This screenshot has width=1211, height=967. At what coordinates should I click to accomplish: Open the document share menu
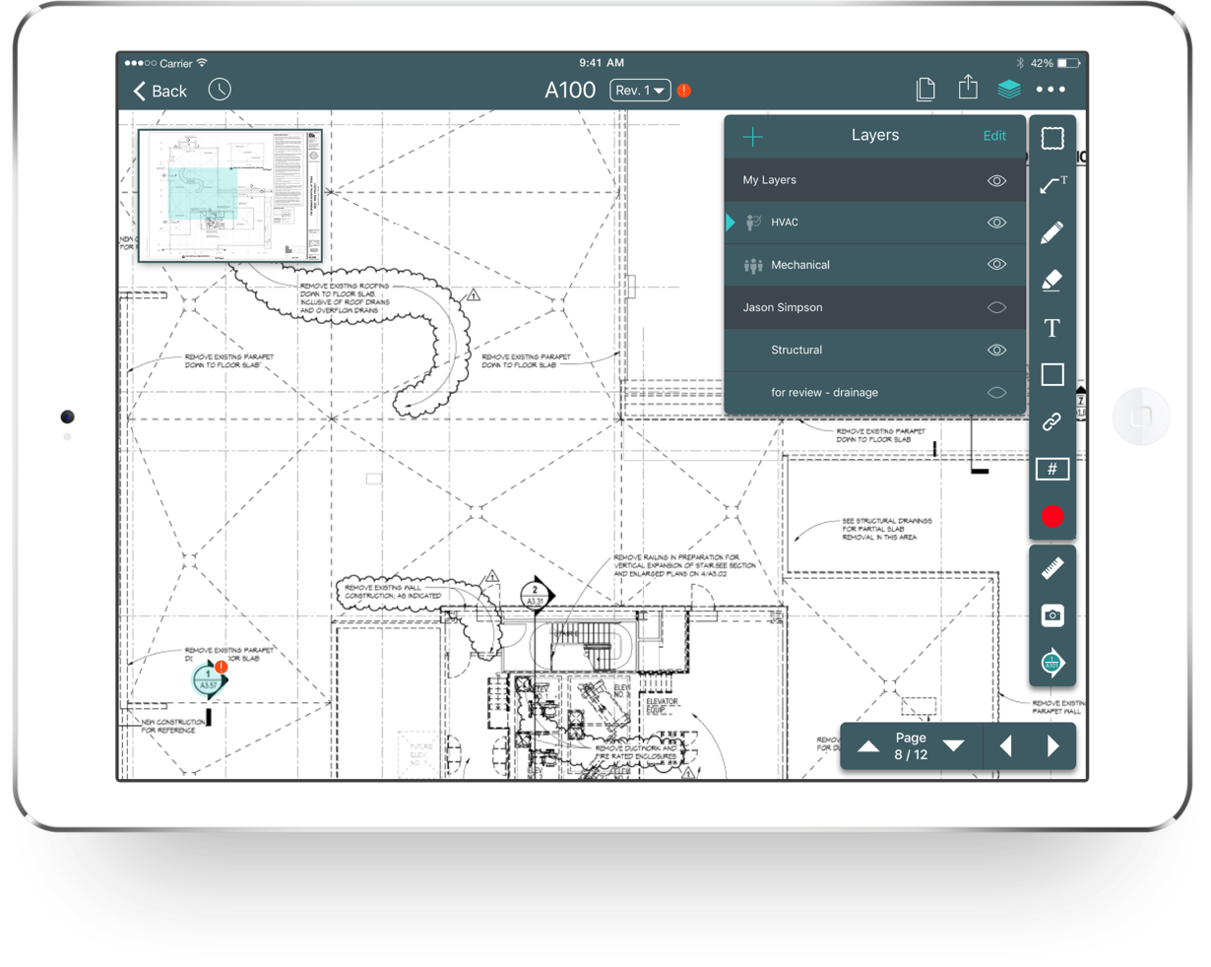(x=967, y=89)
